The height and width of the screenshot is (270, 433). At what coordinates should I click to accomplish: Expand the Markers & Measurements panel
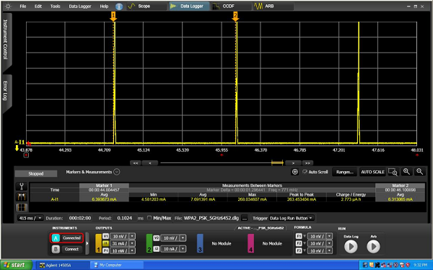(x=117, y=172)
